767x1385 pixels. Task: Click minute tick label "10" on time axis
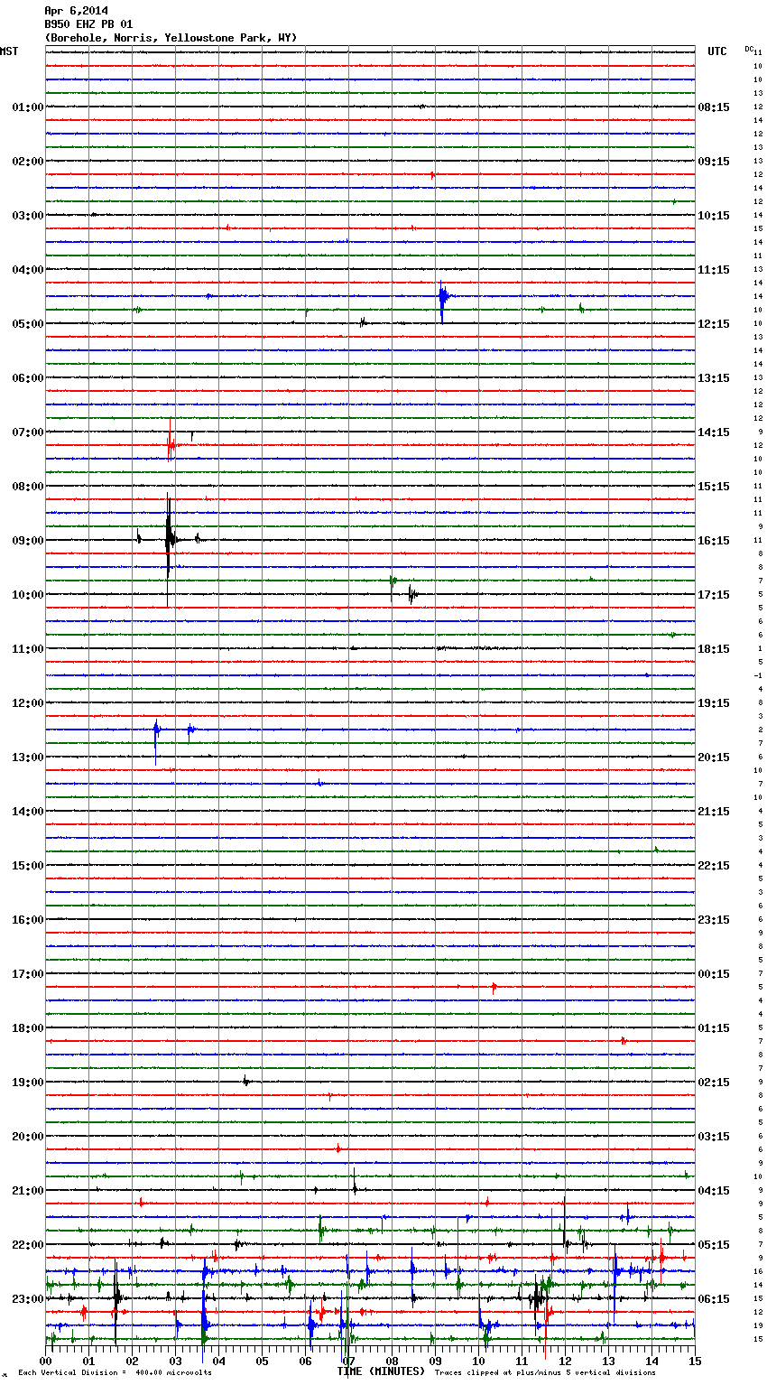coord(478,1361)
